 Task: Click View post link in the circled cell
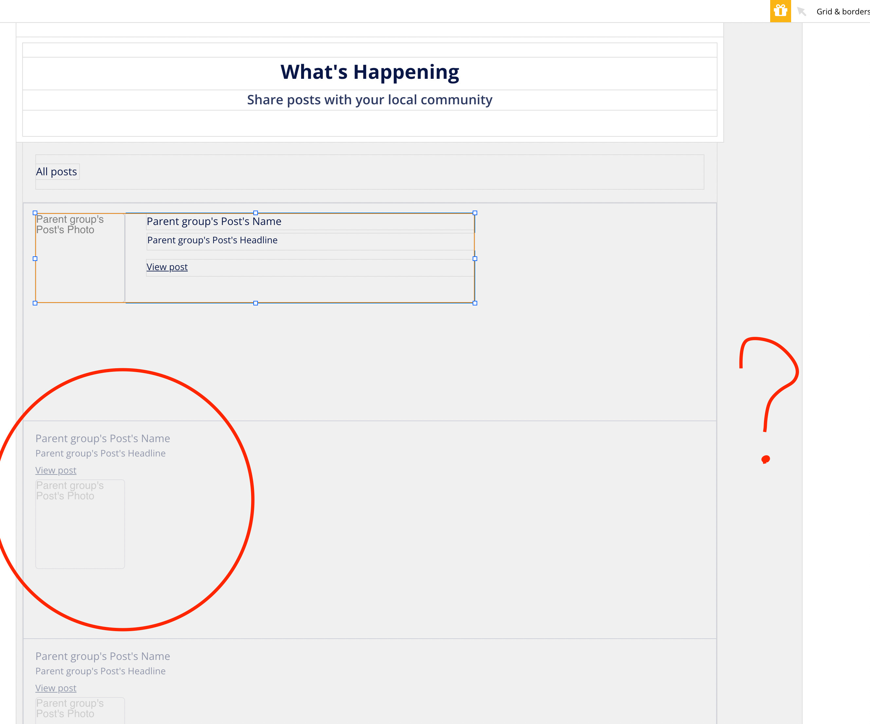(x=56, y=470)
